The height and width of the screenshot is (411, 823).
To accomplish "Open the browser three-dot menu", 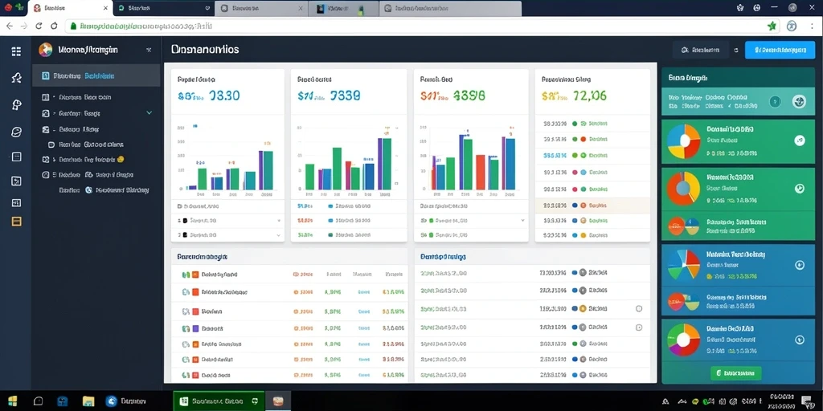I will [x=810, y=26].
